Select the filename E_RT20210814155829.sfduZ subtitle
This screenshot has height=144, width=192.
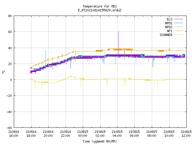pyautogui.click(x=100, y=10)
